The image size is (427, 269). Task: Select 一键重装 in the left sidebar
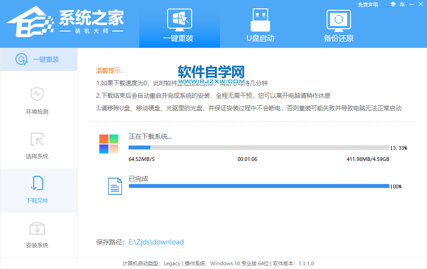click(39, 59)
